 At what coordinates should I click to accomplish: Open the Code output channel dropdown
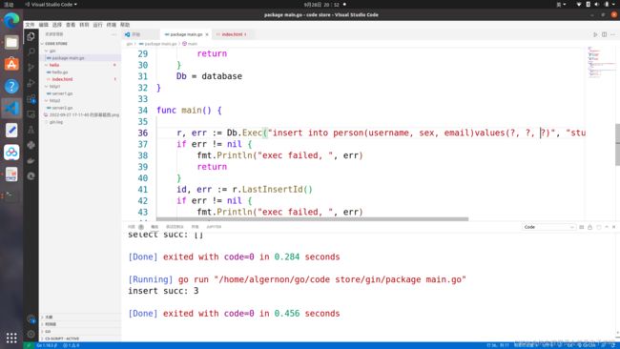coord(548,227)
